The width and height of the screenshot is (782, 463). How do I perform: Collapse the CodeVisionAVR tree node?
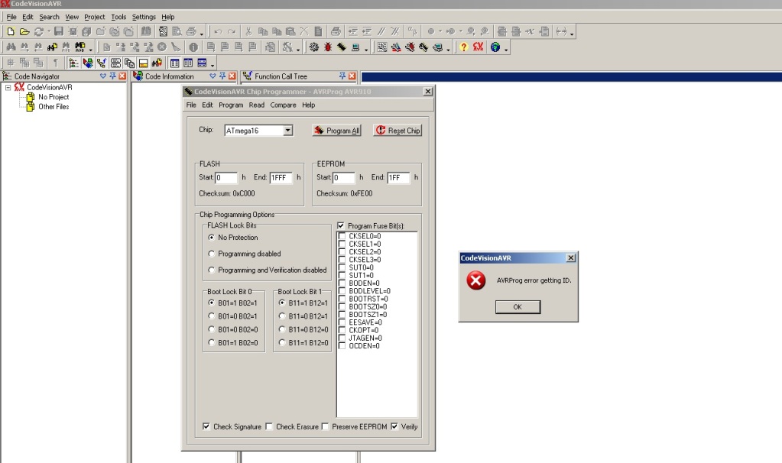(x=8, y=87)
